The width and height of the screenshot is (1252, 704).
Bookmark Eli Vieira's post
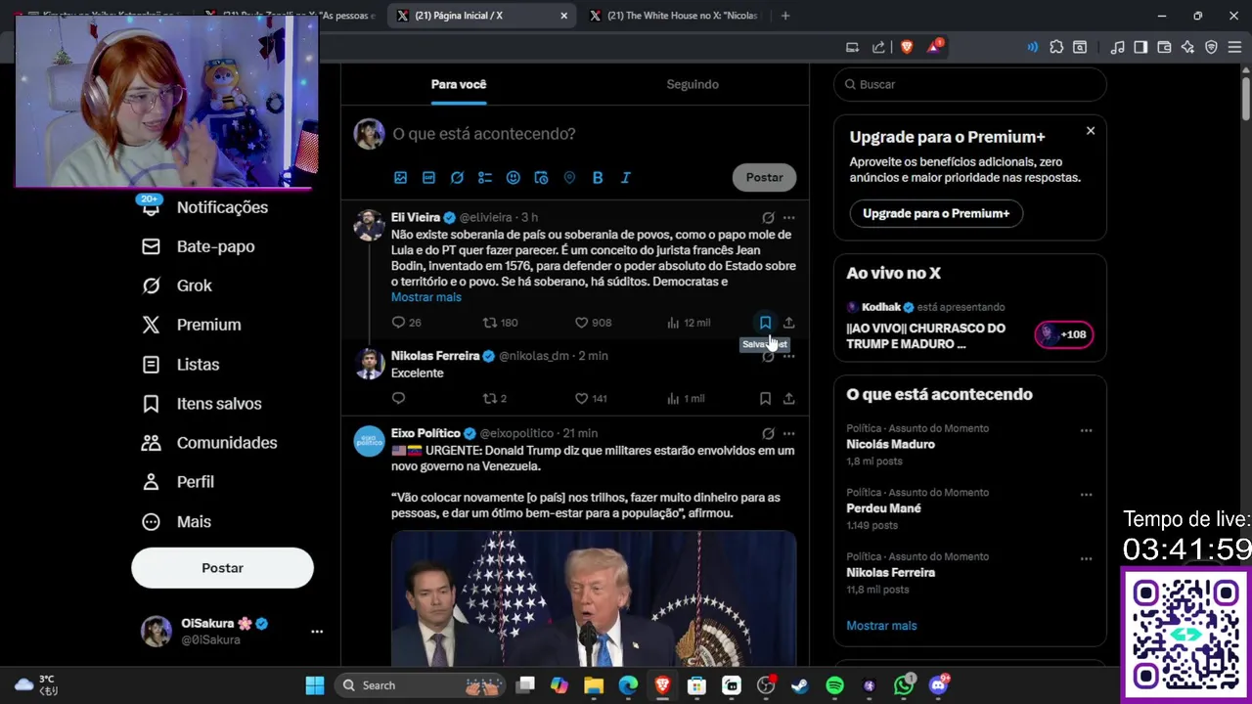coord(765,323)
